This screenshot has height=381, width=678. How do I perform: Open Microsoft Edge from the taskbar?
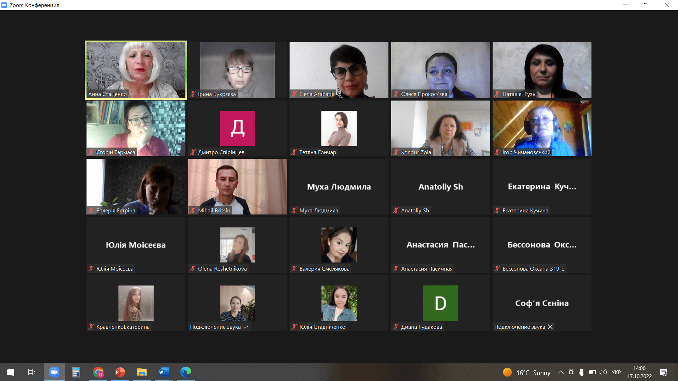tap(185, 372)
